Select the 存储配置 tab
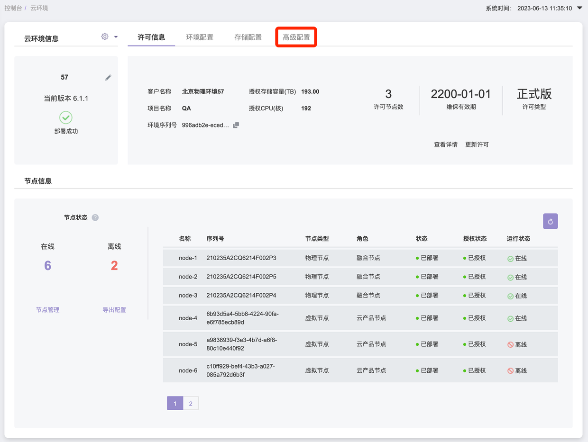 [x=248, y=37]
